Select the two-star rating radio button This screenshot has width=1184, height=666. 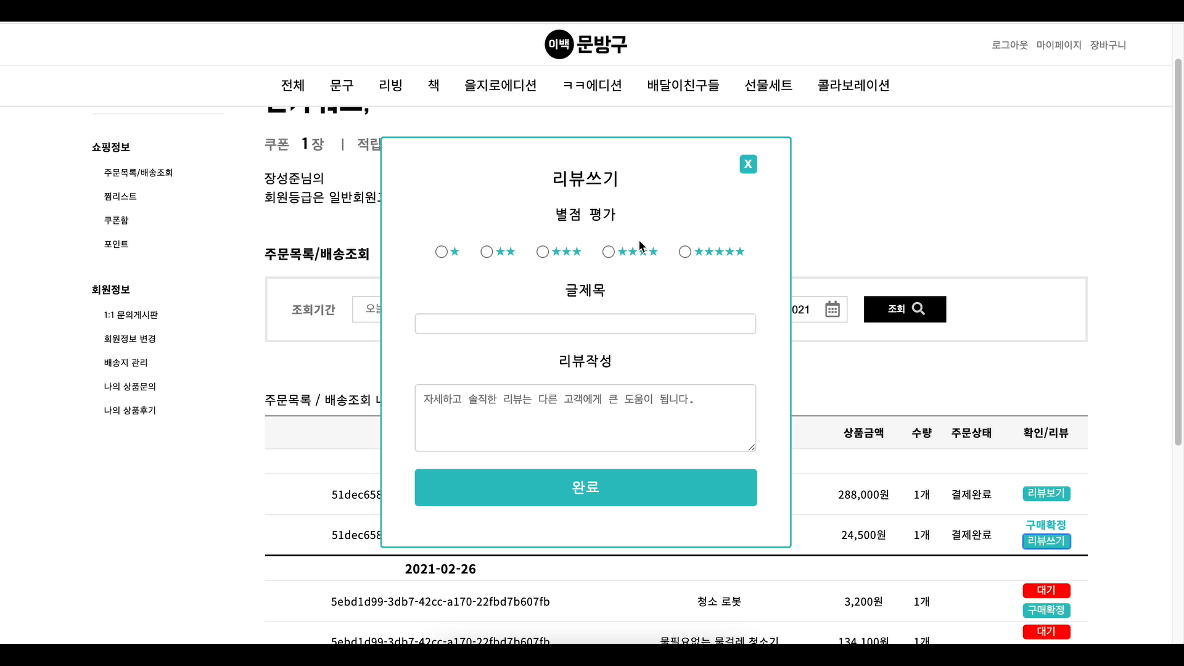pos(487,252)
